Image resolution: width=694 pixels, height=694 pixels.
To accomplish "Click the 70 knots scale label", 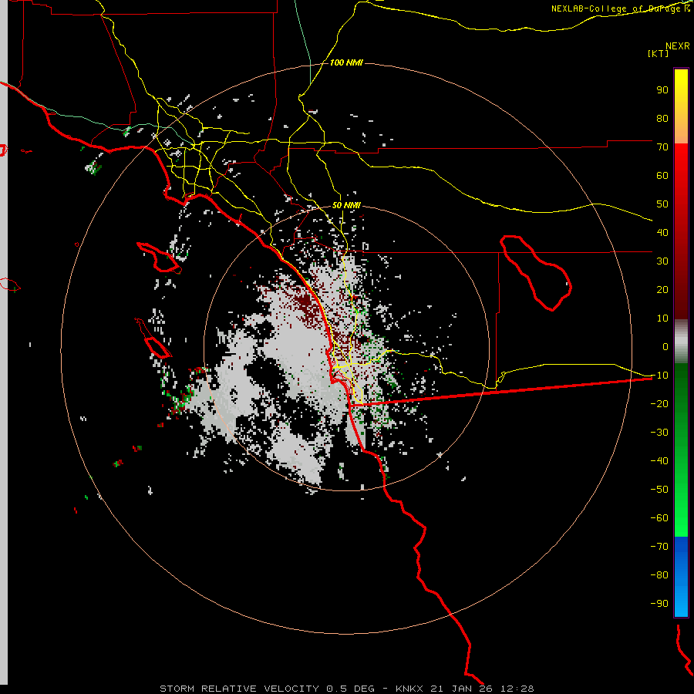I will pyautogui.click(x=662, y=147).
